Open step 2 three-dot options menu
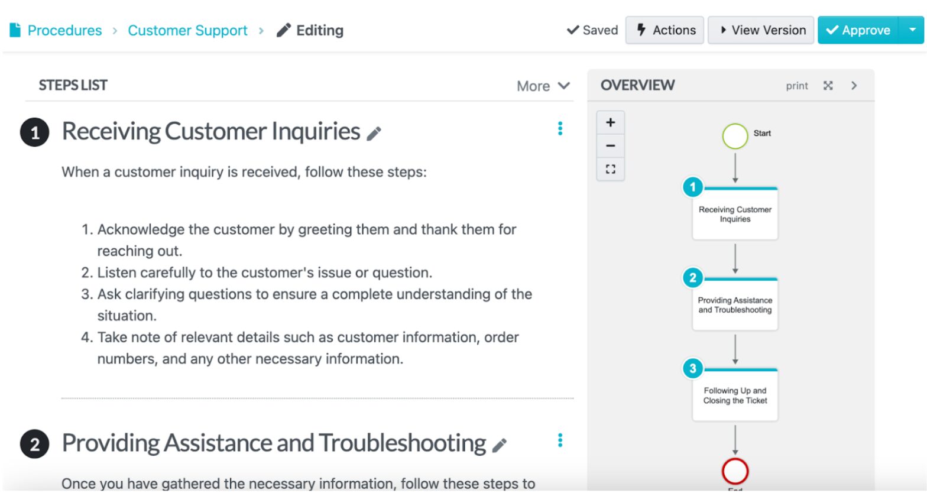The width and height of the screenshot is (927, 493). 560,440
